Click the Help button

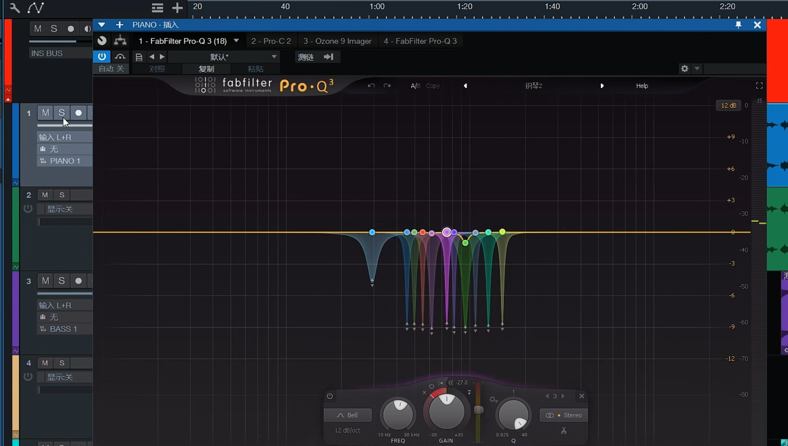click(642, 86)
